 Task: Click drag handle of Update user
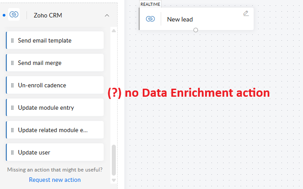13,152
